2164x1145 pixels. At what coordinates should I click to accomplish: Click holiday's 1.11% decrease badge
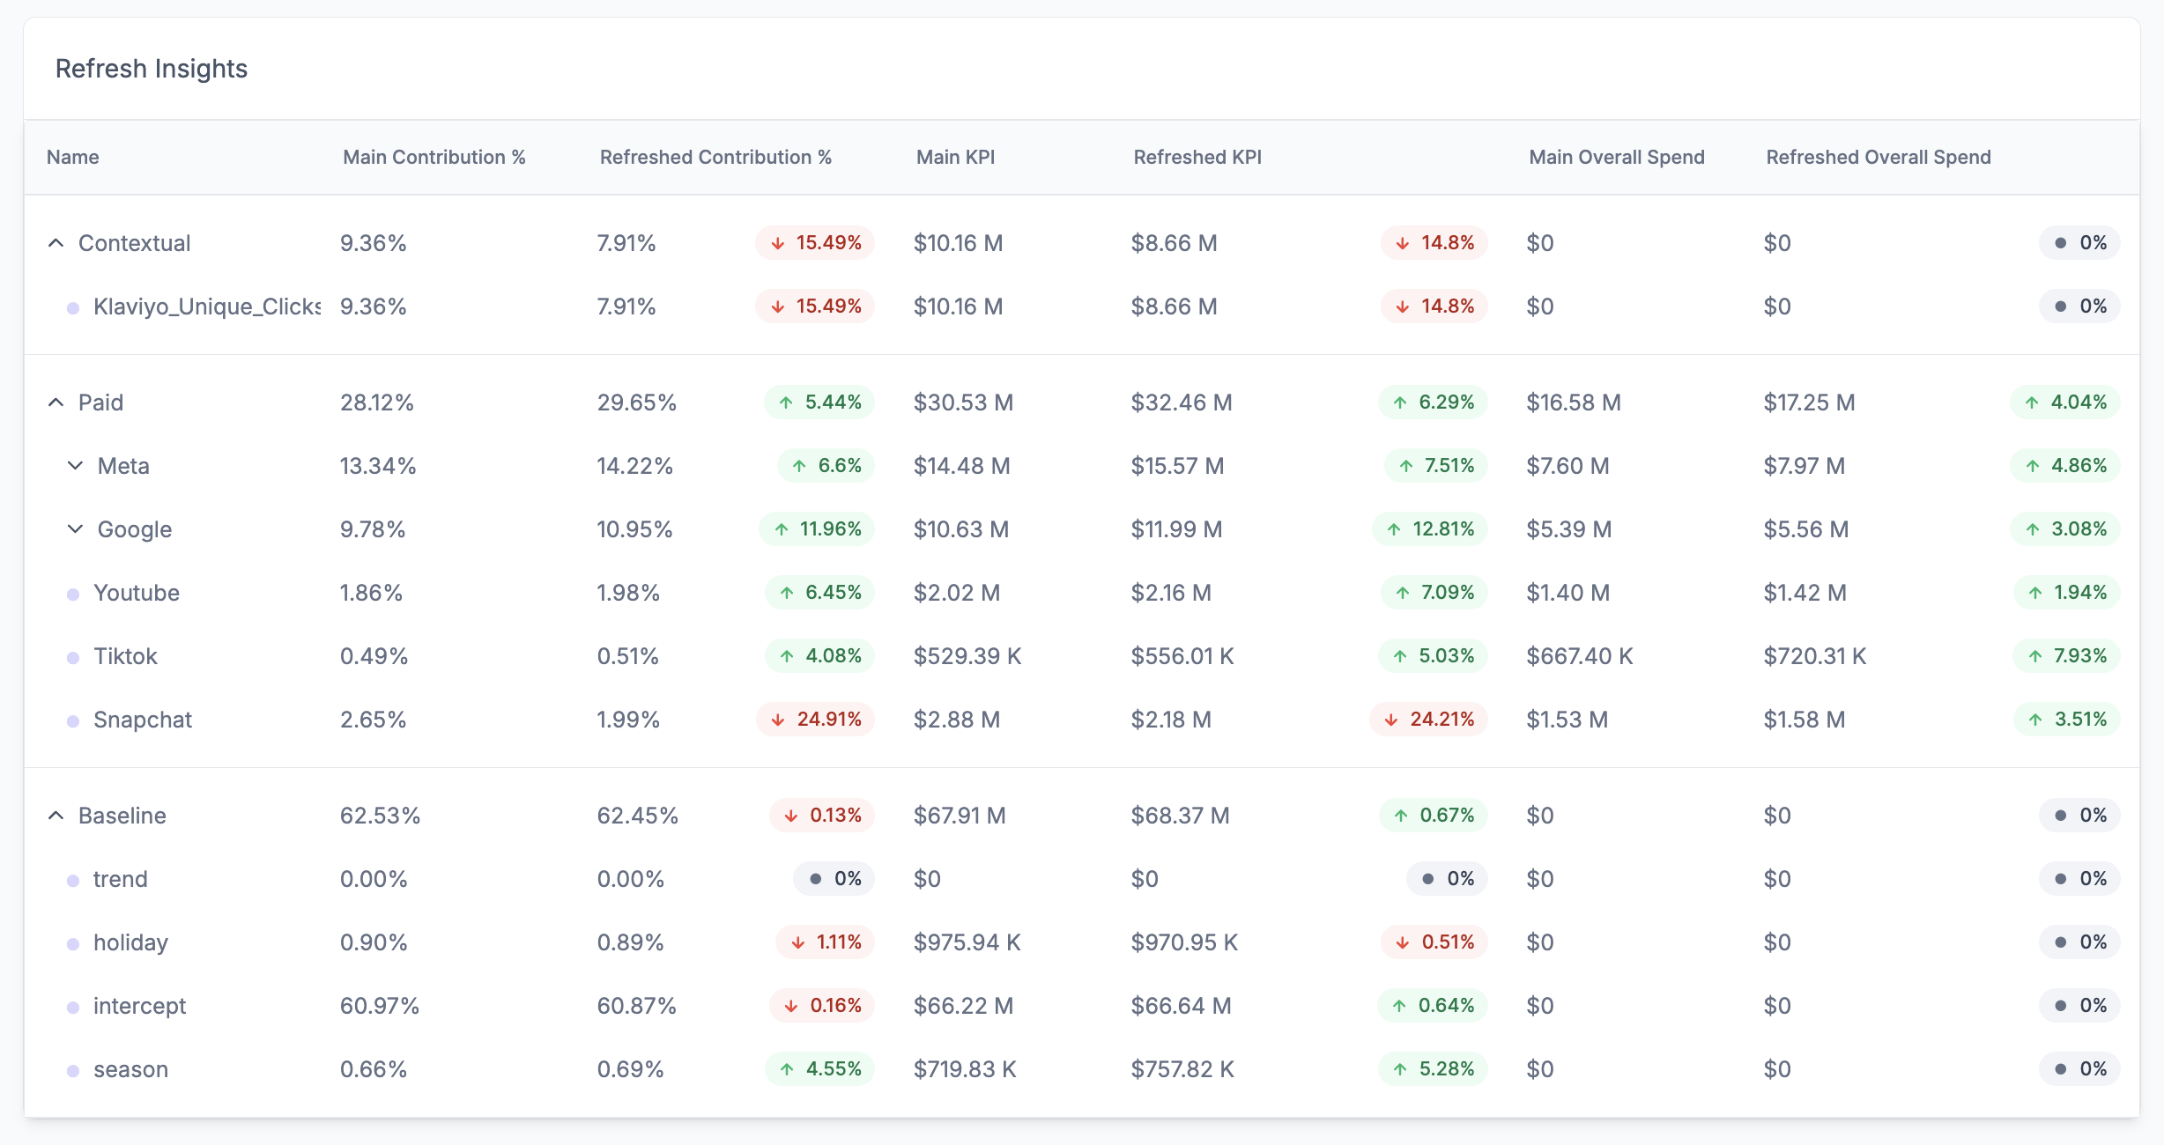825,942
